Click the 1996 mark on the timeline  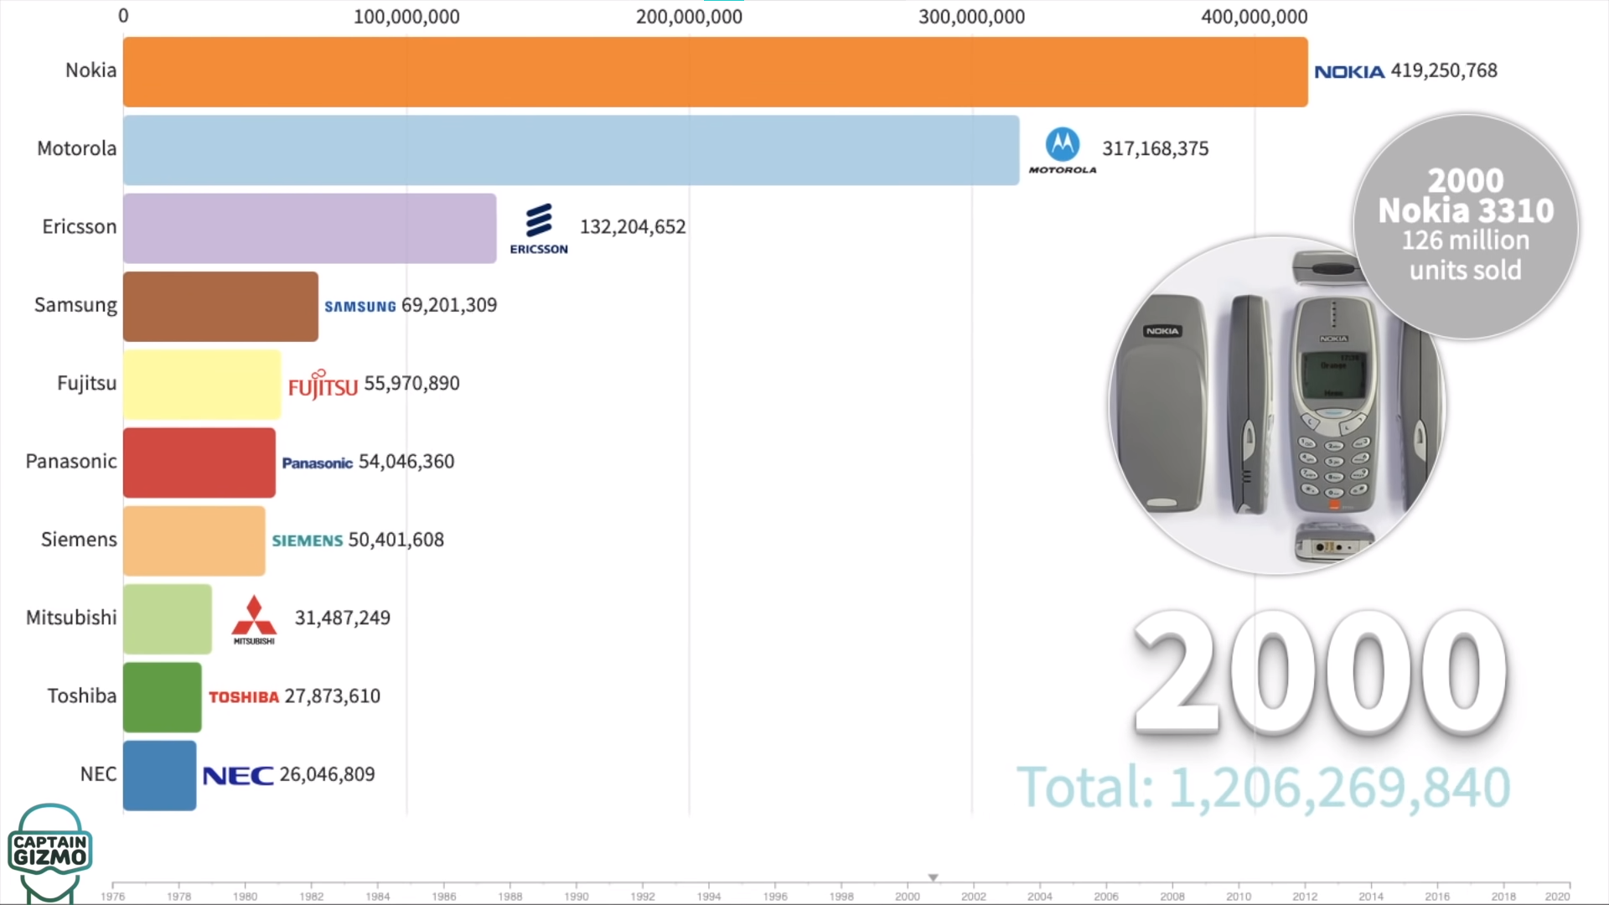775,896
